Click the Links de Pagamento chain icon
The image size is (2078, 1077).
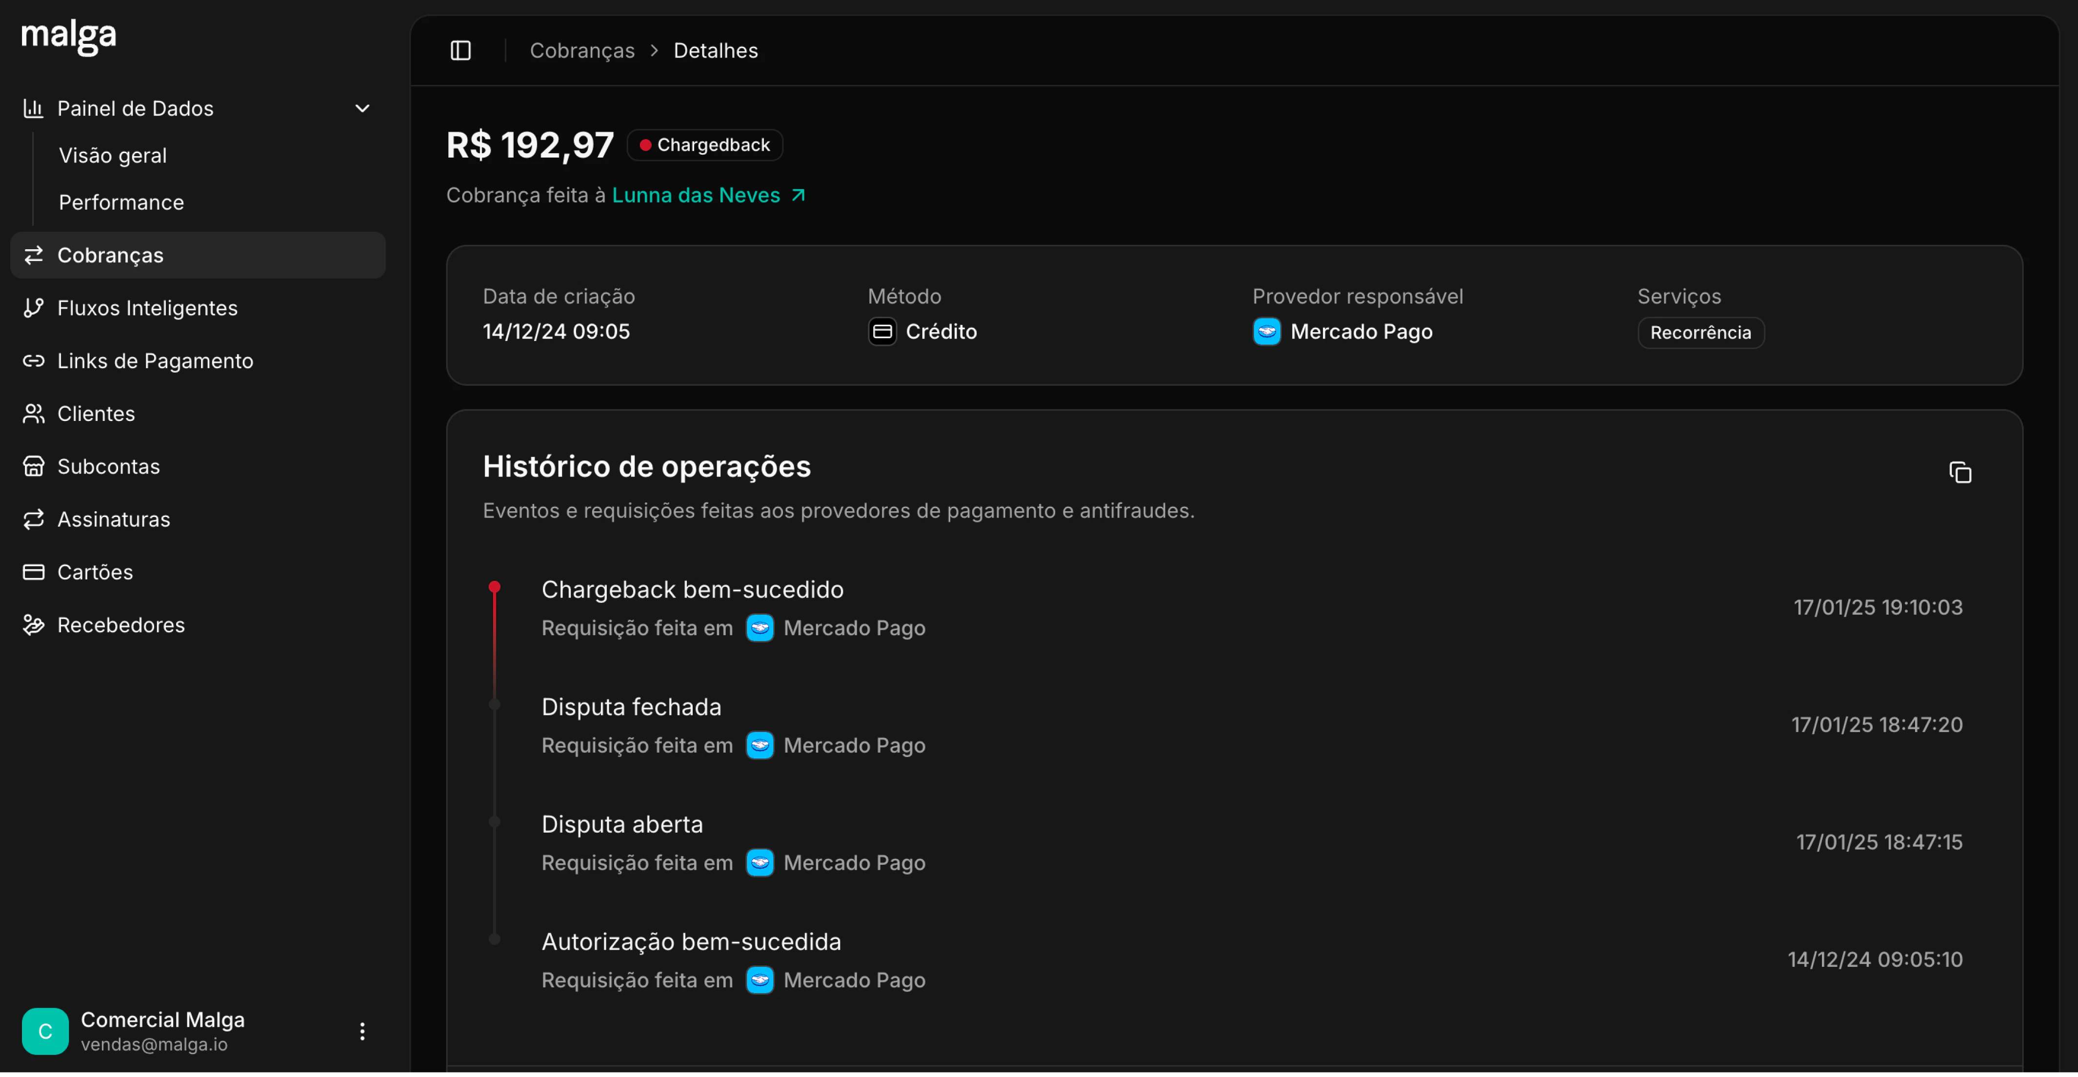(33, 360)
